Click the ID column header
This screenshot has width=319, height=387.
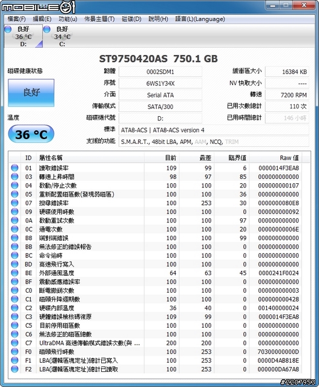pyautogui.click(x=28, y=158)
